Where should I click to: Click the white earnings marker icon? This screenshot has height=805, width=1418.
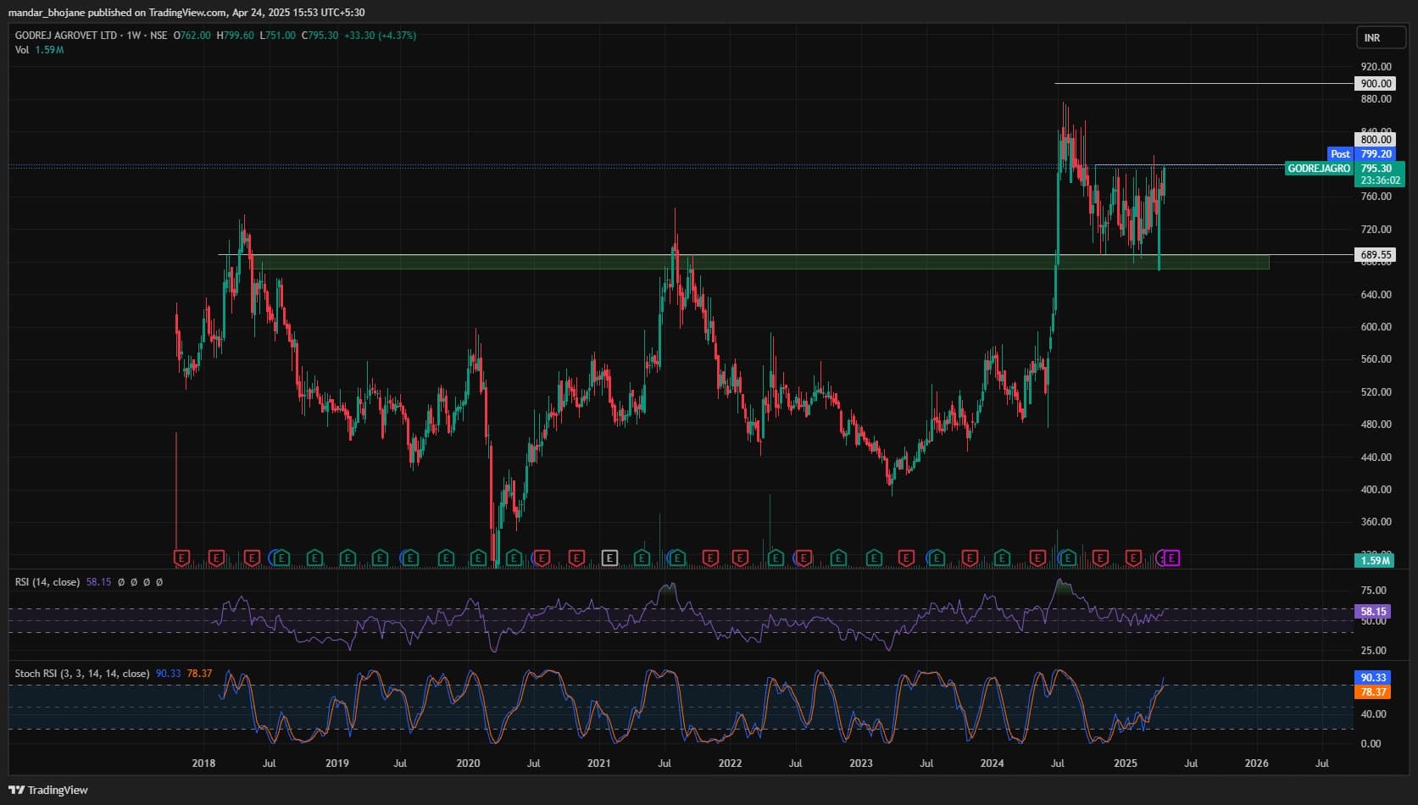609,558
